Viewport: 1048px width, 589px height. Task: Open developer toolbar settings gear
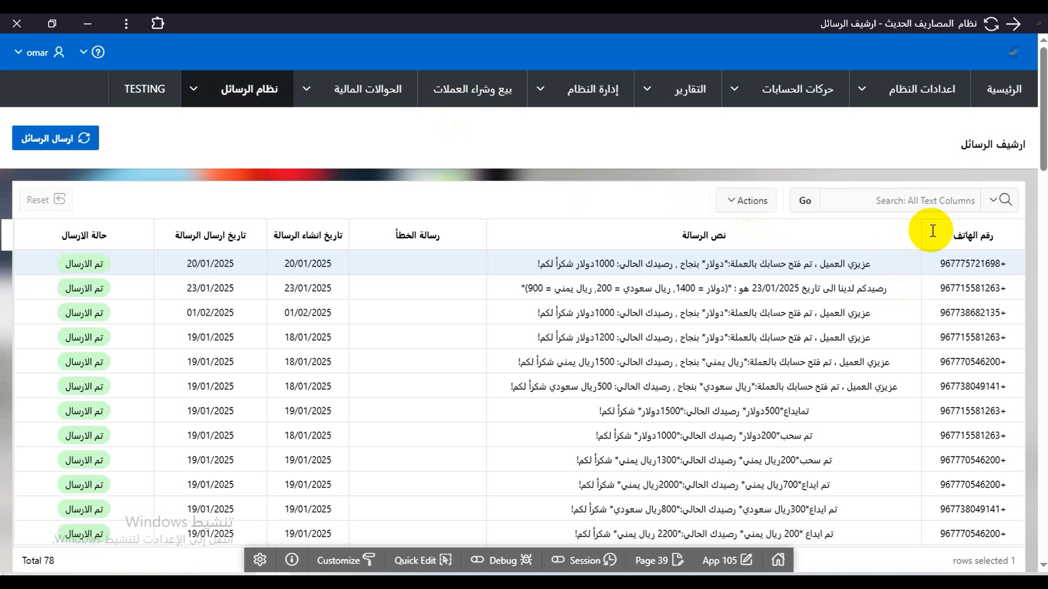(260, 560)
